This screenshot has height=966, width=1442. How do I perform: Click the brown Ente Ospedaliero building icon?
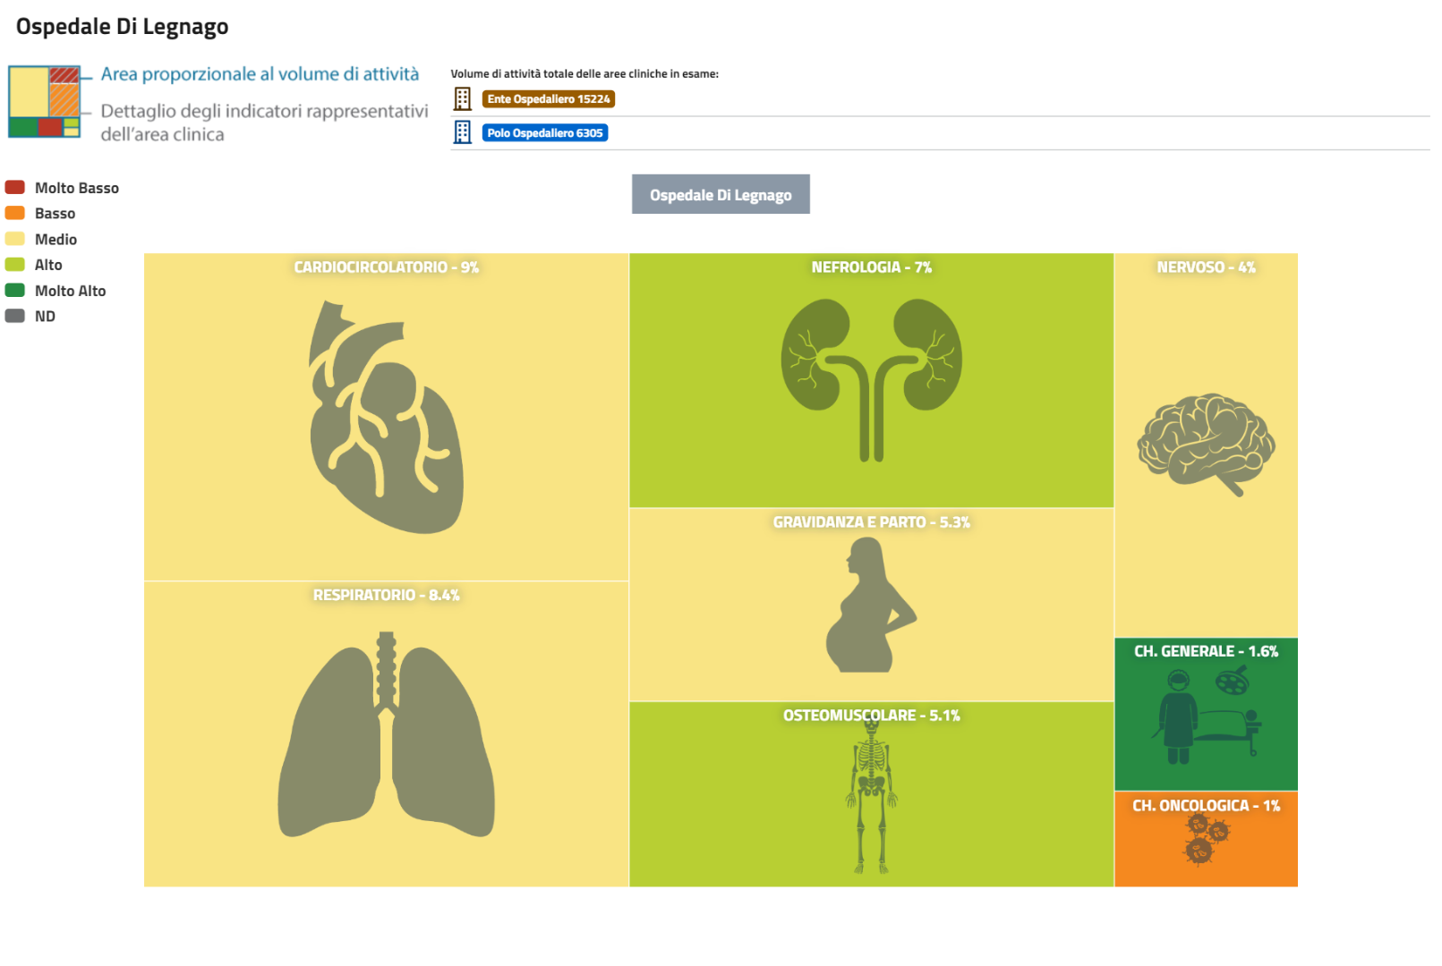[462, 98]
